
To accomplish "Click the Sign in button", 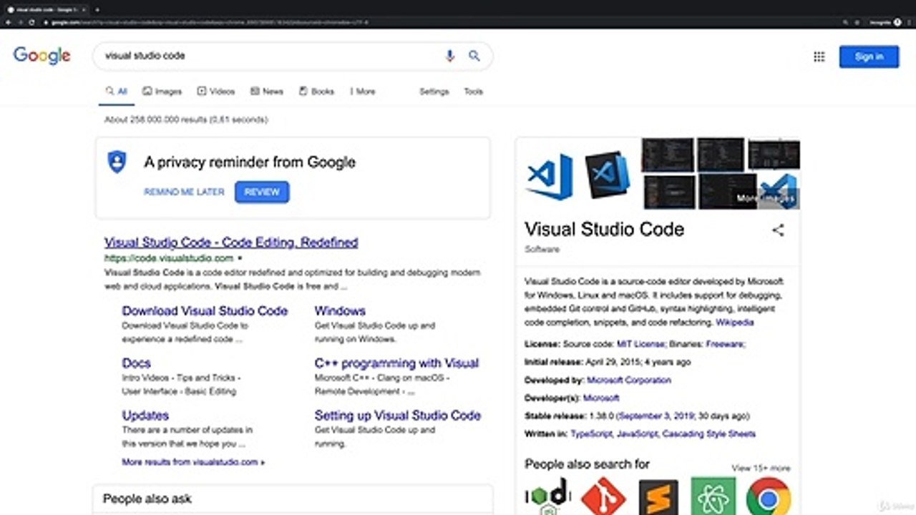I will [x=869, y=57].
